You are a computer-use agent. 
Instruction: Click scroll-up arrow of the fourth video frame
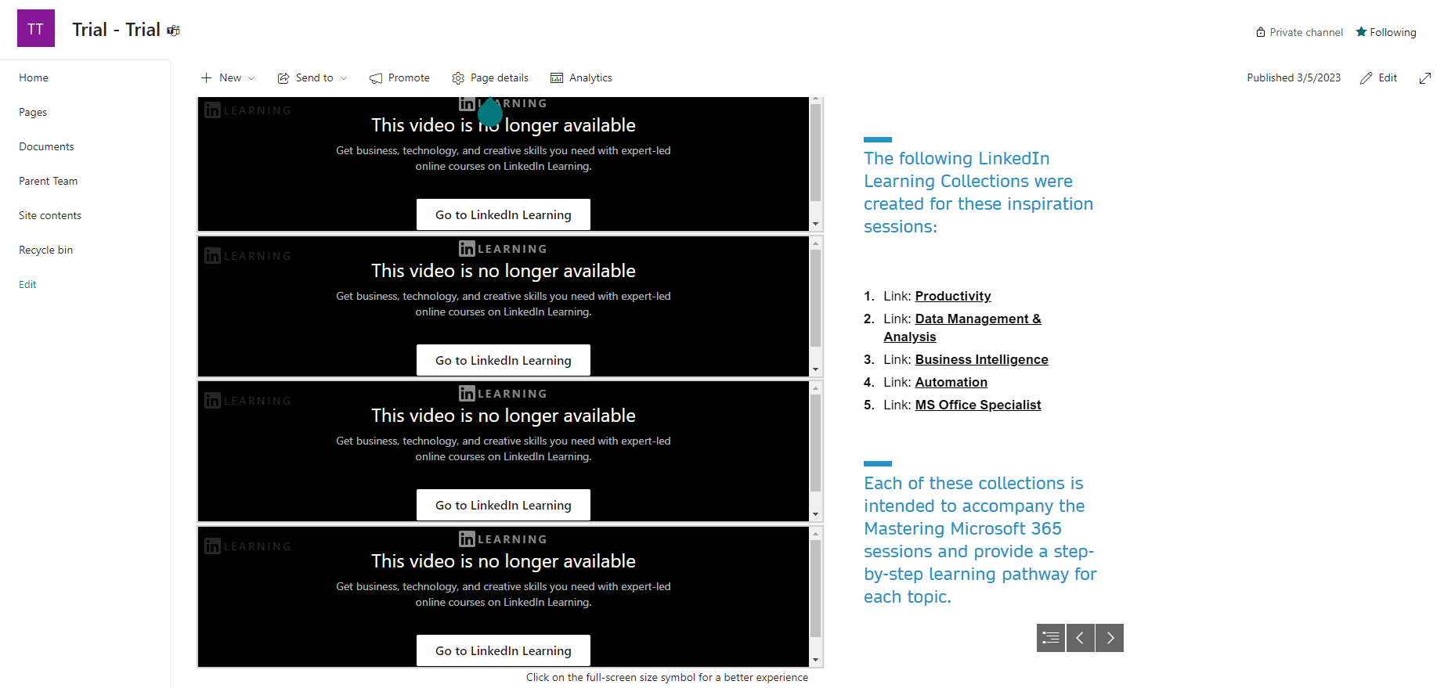coord(815,534)
